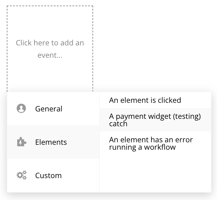Click the "Elements" text label
The width and height of the screenshot is (217, 200).
click(x=51, y=142)
